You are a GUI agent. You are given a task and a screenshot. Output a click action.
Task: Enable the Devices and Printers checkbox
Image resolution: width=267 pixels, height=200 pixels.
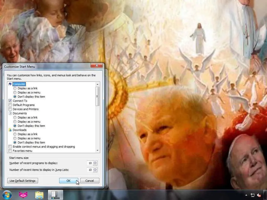pyautogui.click(x=10, y=109)
